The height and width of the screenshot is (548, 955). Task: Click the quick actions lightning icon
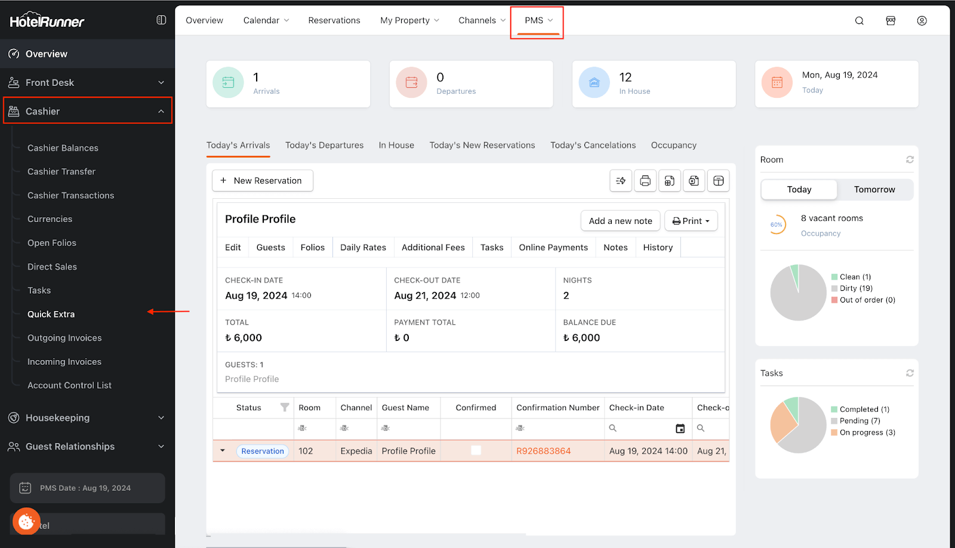pyautogui.click(x=621, y=181)
